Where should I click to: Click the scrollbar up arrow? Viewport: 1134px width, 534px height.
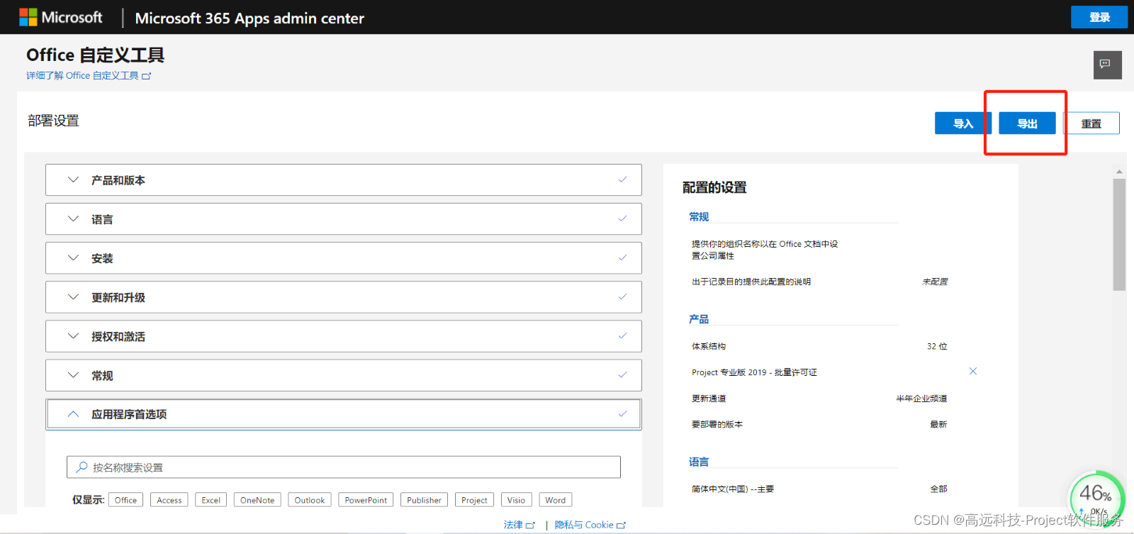tap(1119, 172)
